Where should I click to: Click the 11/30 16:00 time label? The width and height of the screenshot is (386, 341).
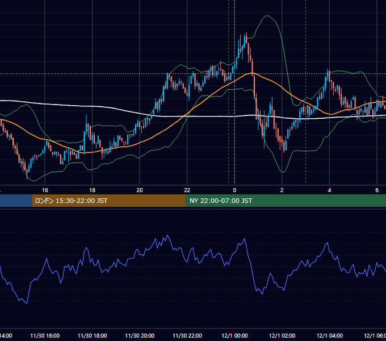[45, 335]
